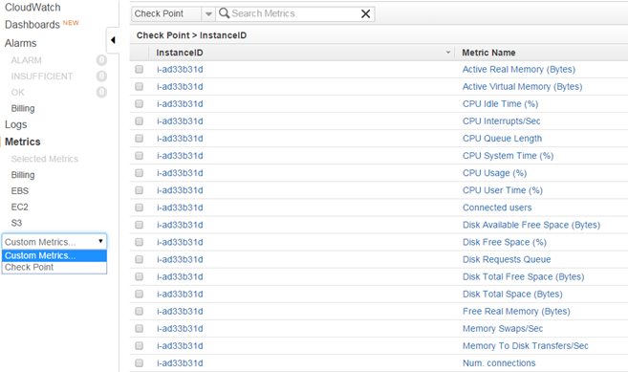Filter alarms in ALARM state
This screenshot has height=372, width=628.
[27, 60]
